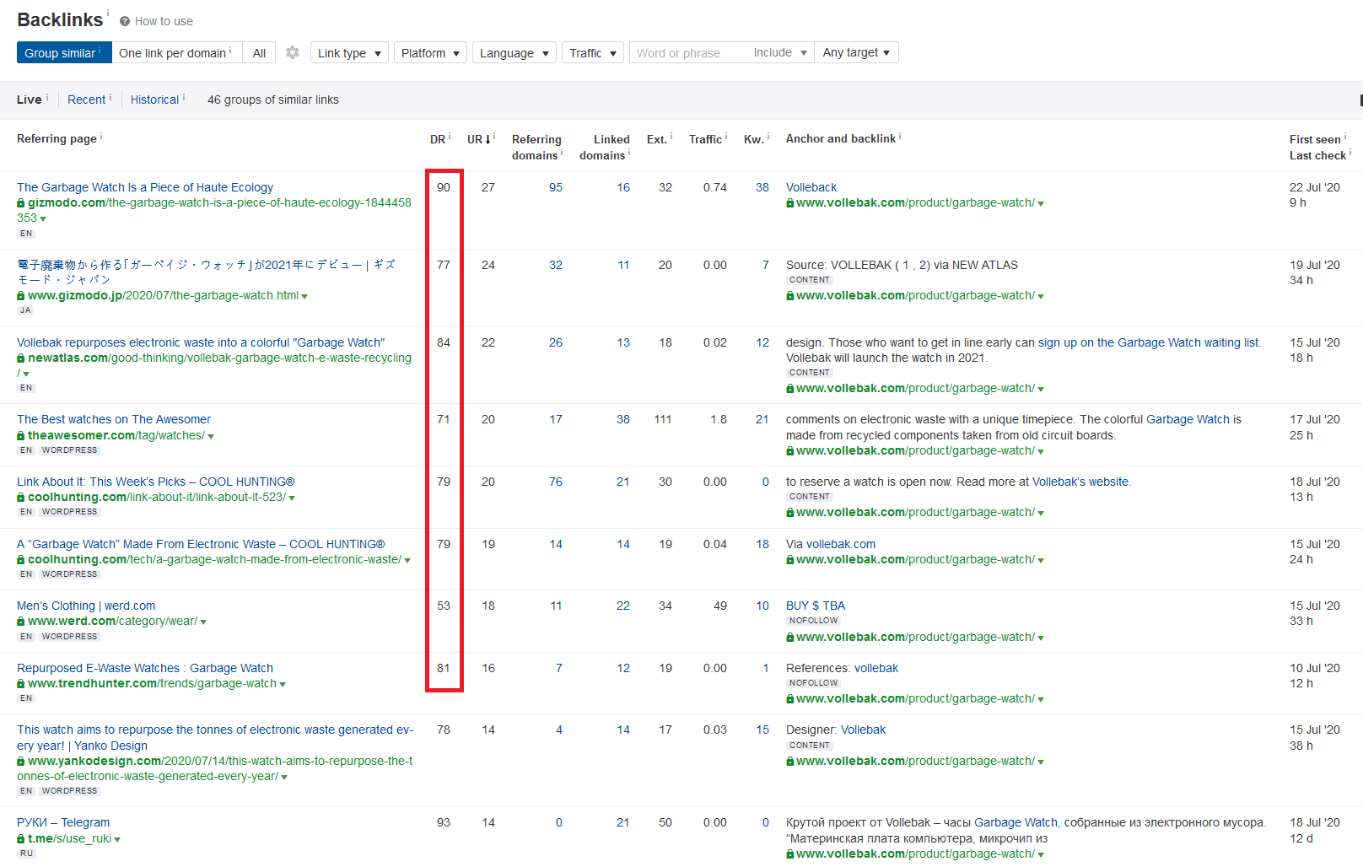
Task: Click the info icon beside Referring page header
Action: coord(101,136)
